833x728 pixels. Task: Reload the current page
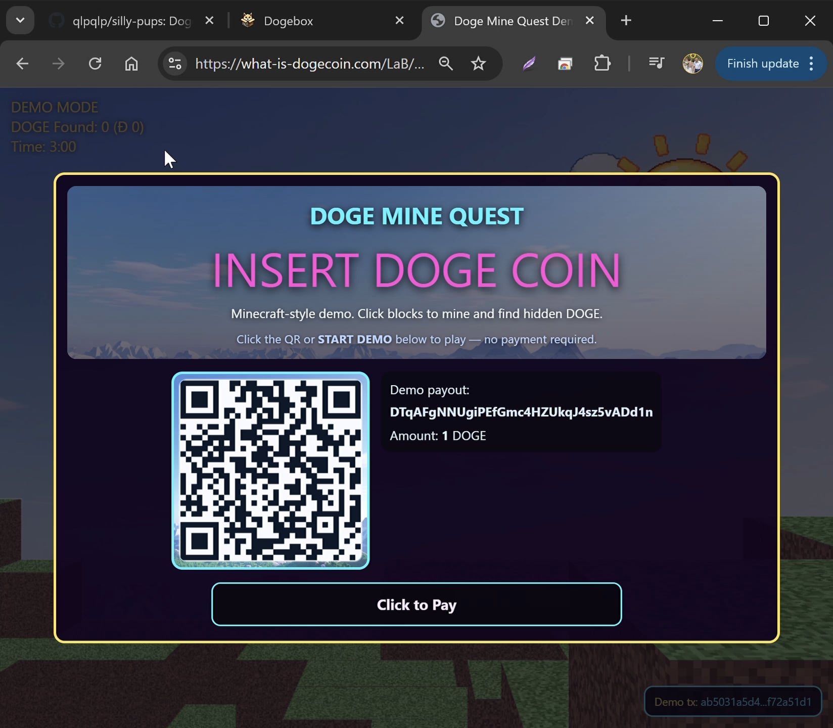point(95,64)
